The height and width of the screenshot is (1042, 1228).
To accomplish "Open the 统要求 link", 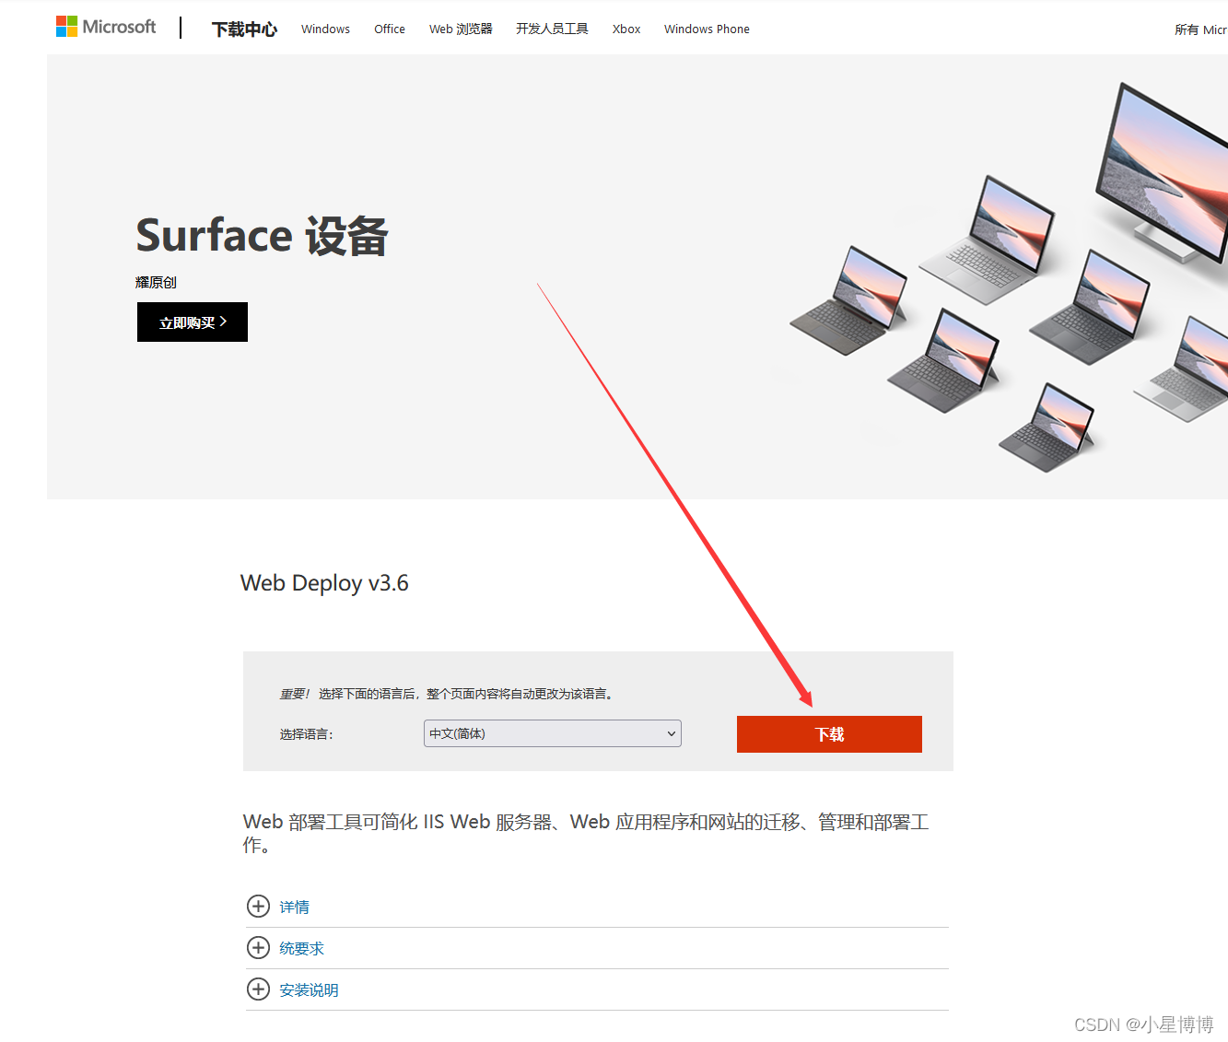I will coord(302,949).
